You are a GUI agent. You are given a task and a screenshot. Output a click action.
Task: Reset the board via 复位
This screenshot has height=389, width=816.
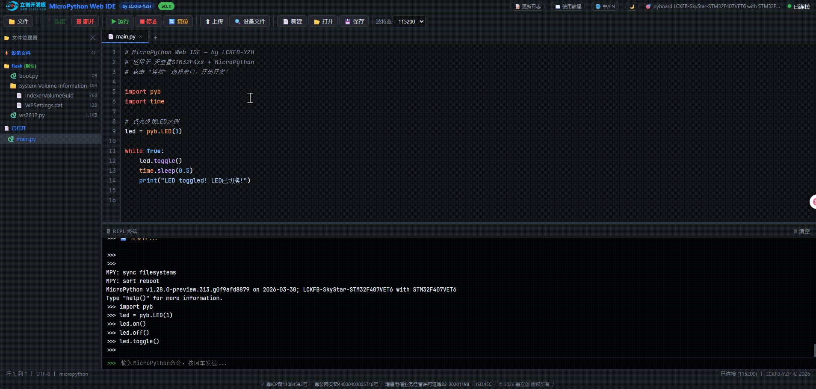click(178, 21)
